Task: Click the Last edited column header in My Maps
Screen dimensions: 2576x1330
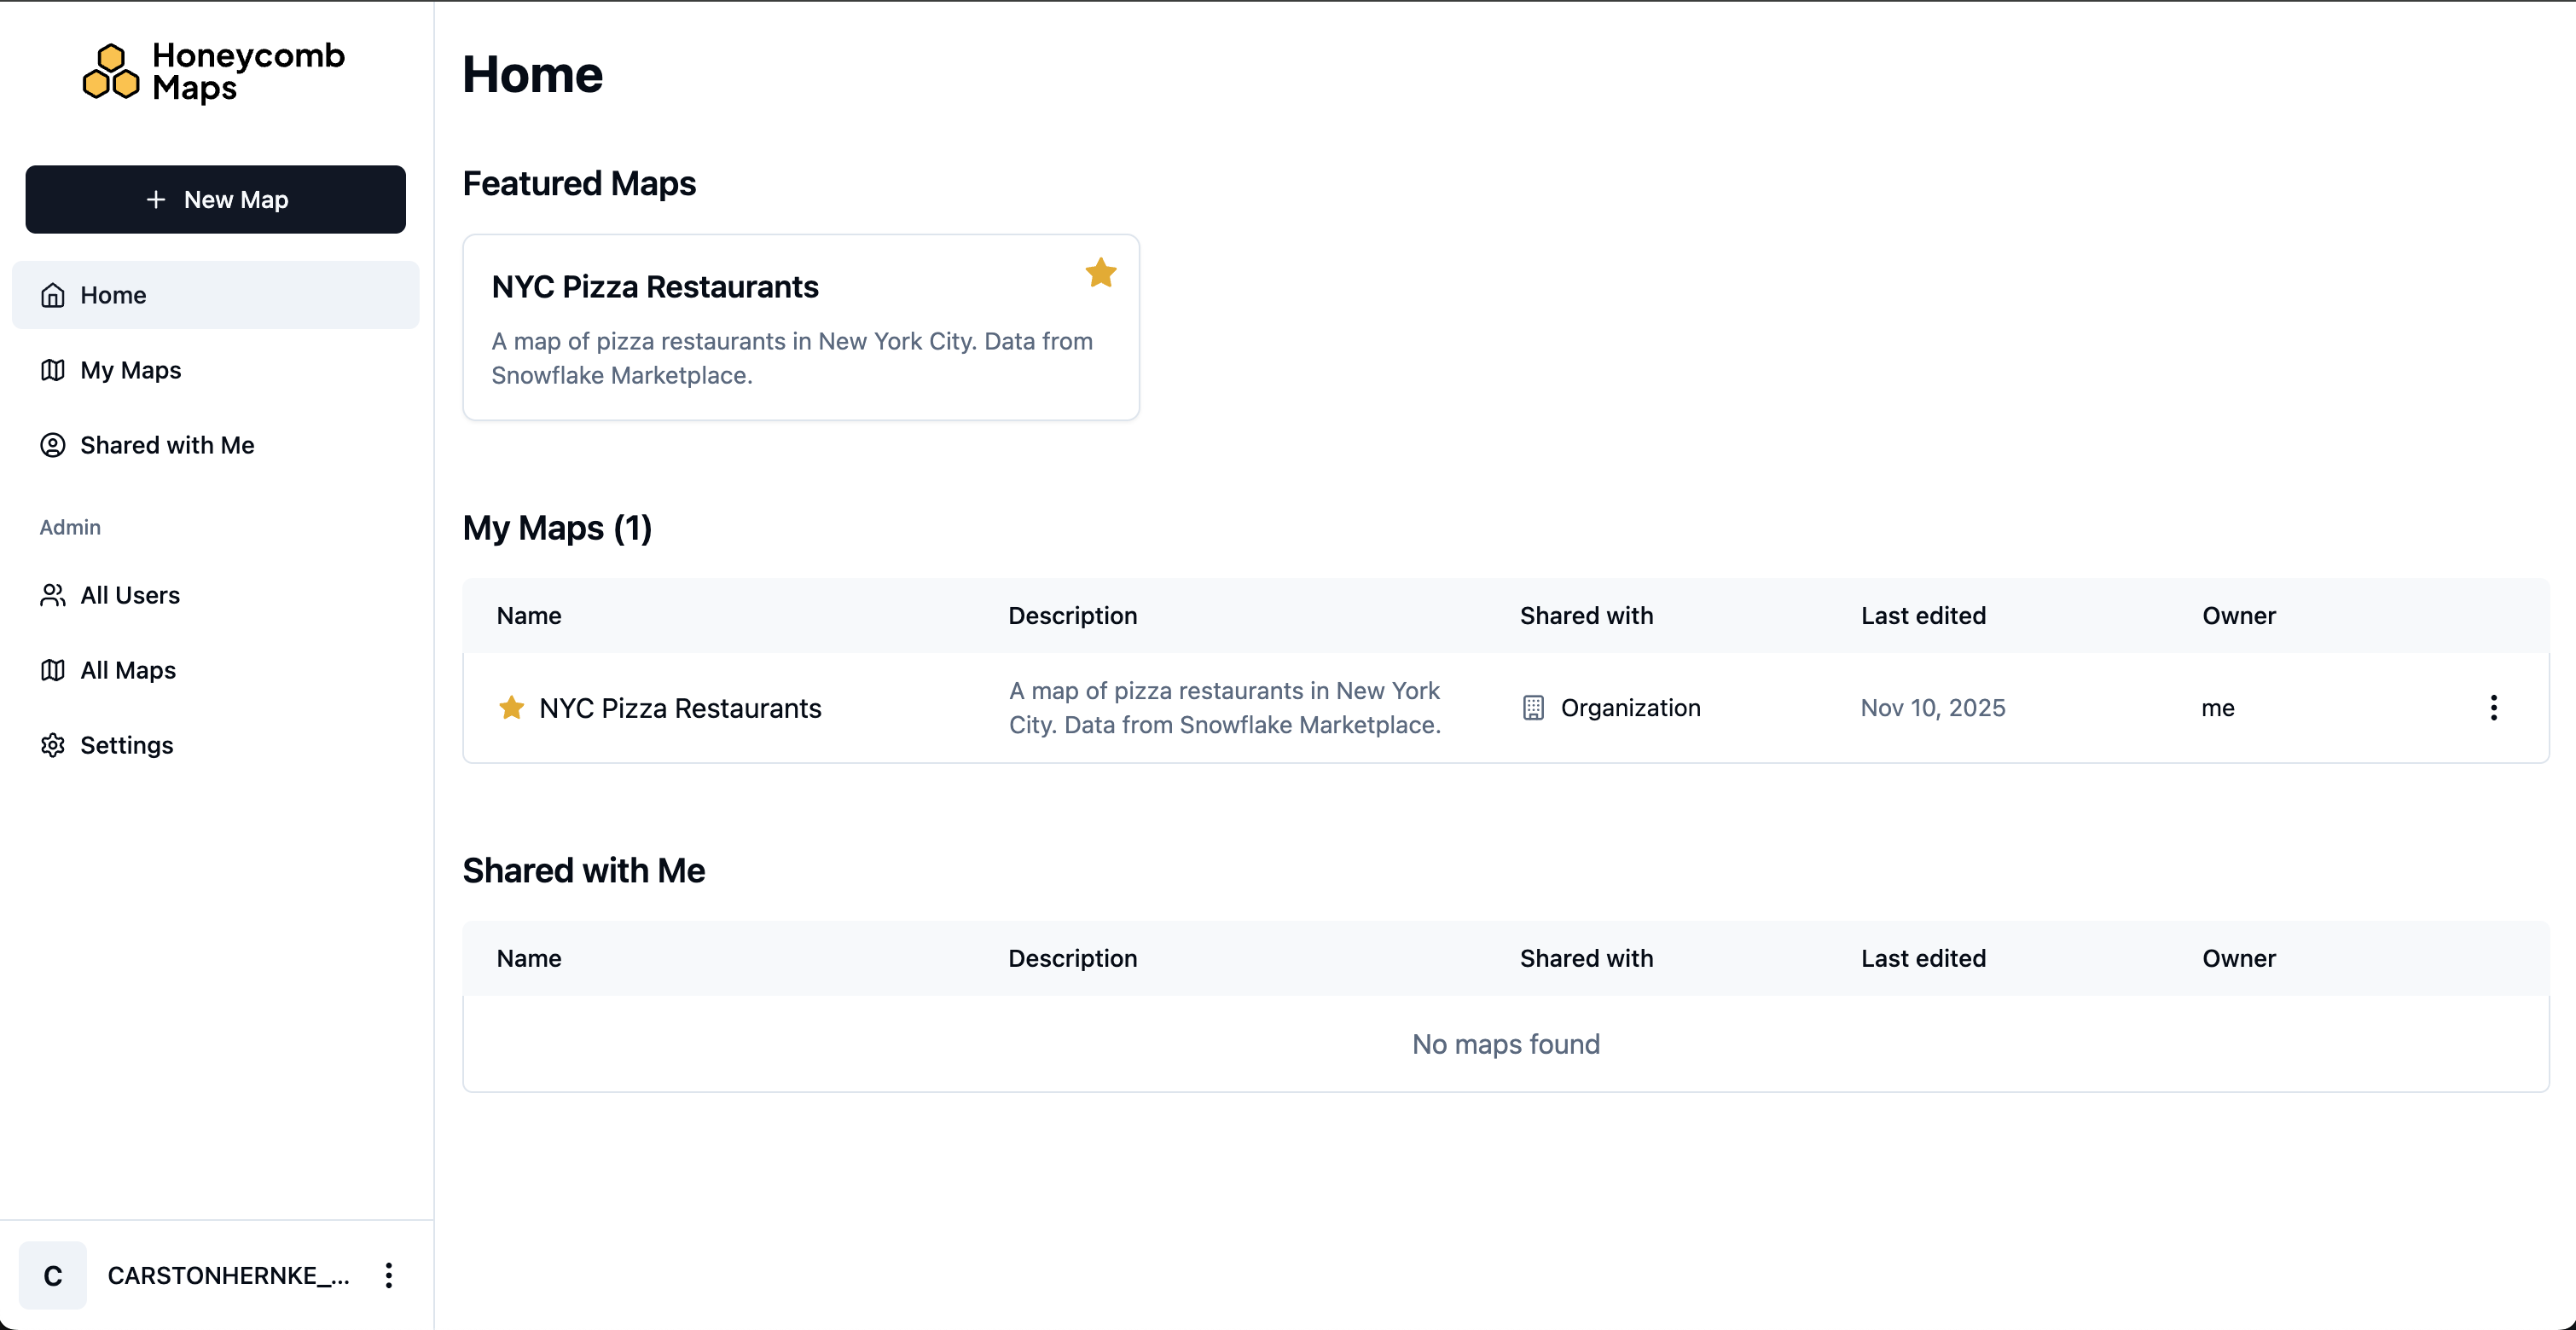Action: click(x=1922, y=616)
